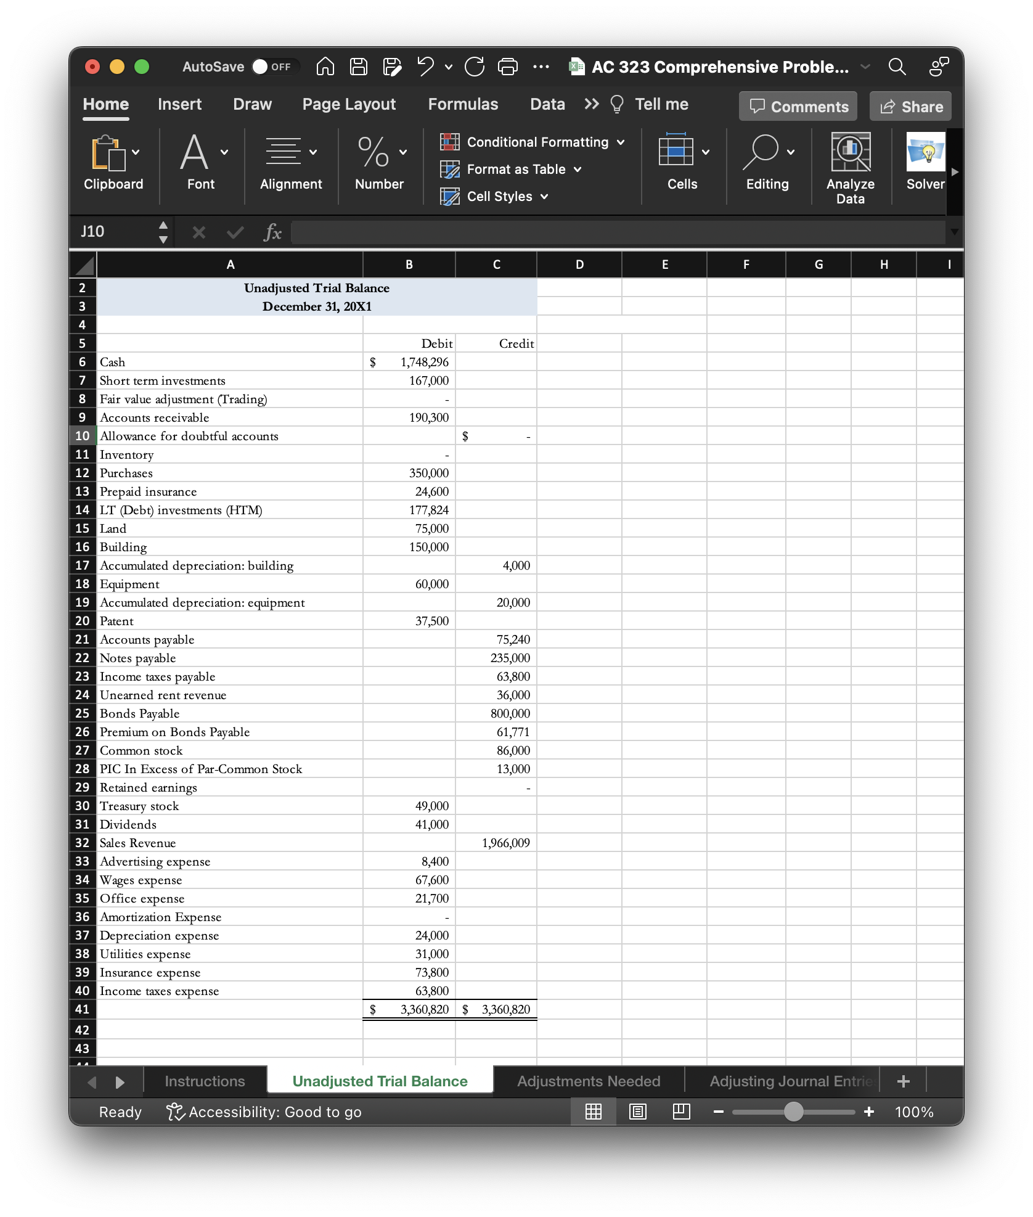This screenshot has width=1033, height=1217.
Task: Click the Select All corner triangle
Action: [x=83, y=265]
